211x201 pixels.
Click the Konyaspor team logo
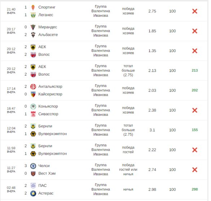[x=33, y=106]
